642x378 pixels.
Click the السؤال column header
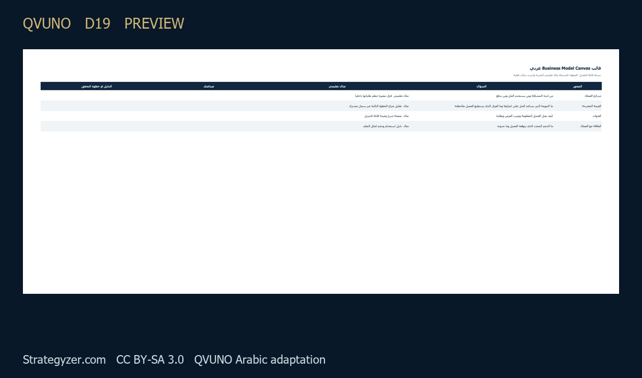[481, 86]
